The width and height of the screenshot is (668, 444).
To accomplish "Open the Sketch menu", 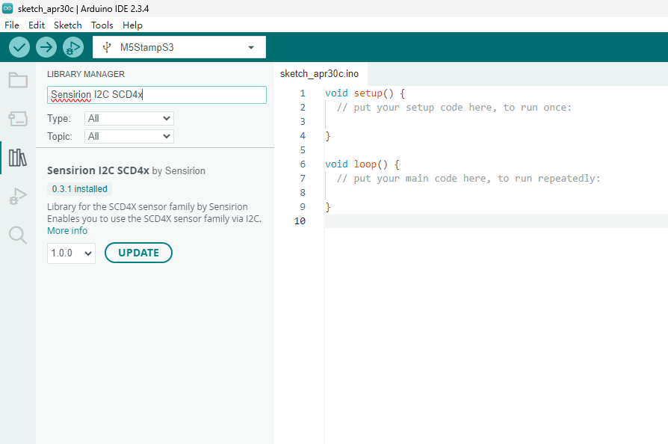I will [x=68, y=25].
